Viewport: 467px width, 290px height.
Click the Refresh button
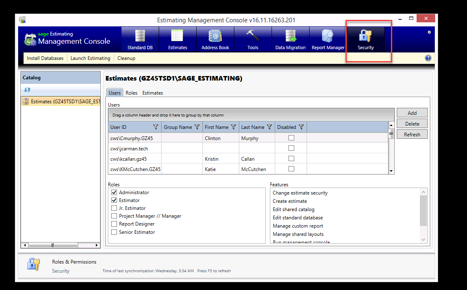pos(412,134)
